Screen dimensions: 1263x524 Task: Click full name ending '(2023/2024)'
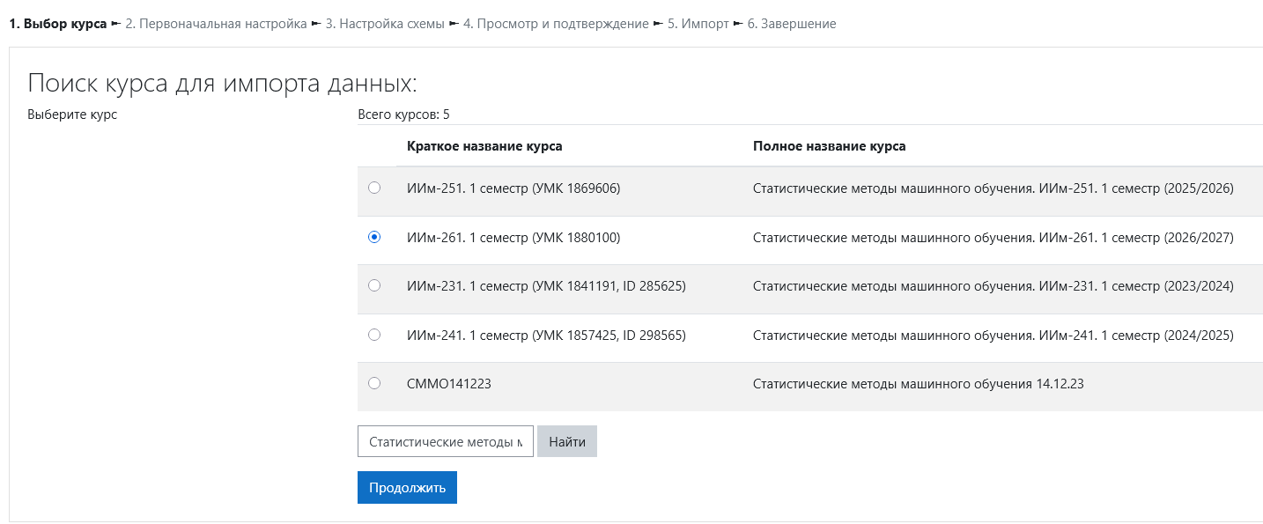(x=993, y=286)
